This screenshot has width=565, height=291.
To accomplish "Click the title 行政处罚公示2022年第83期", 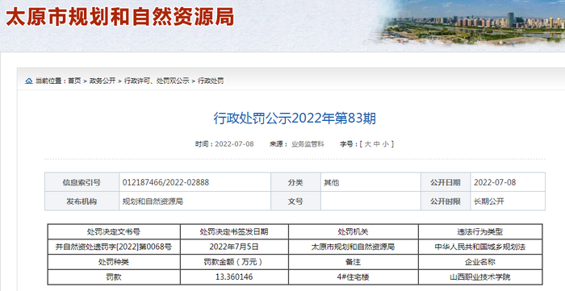I will (x=295, y=118).
